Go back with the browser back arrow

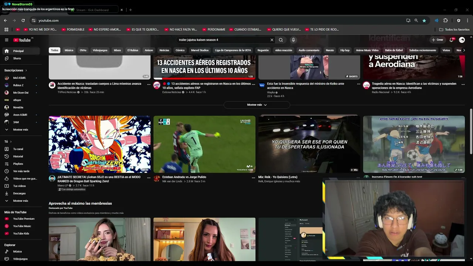click(5, 20)
